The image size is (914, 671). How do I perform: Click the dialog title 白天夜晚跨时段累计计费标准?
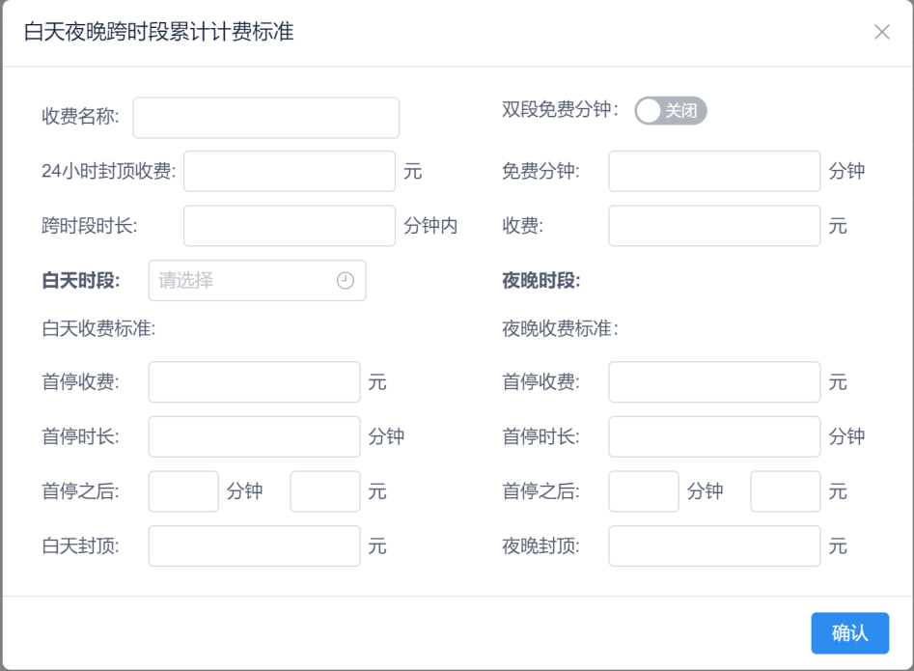pos(158,32)
